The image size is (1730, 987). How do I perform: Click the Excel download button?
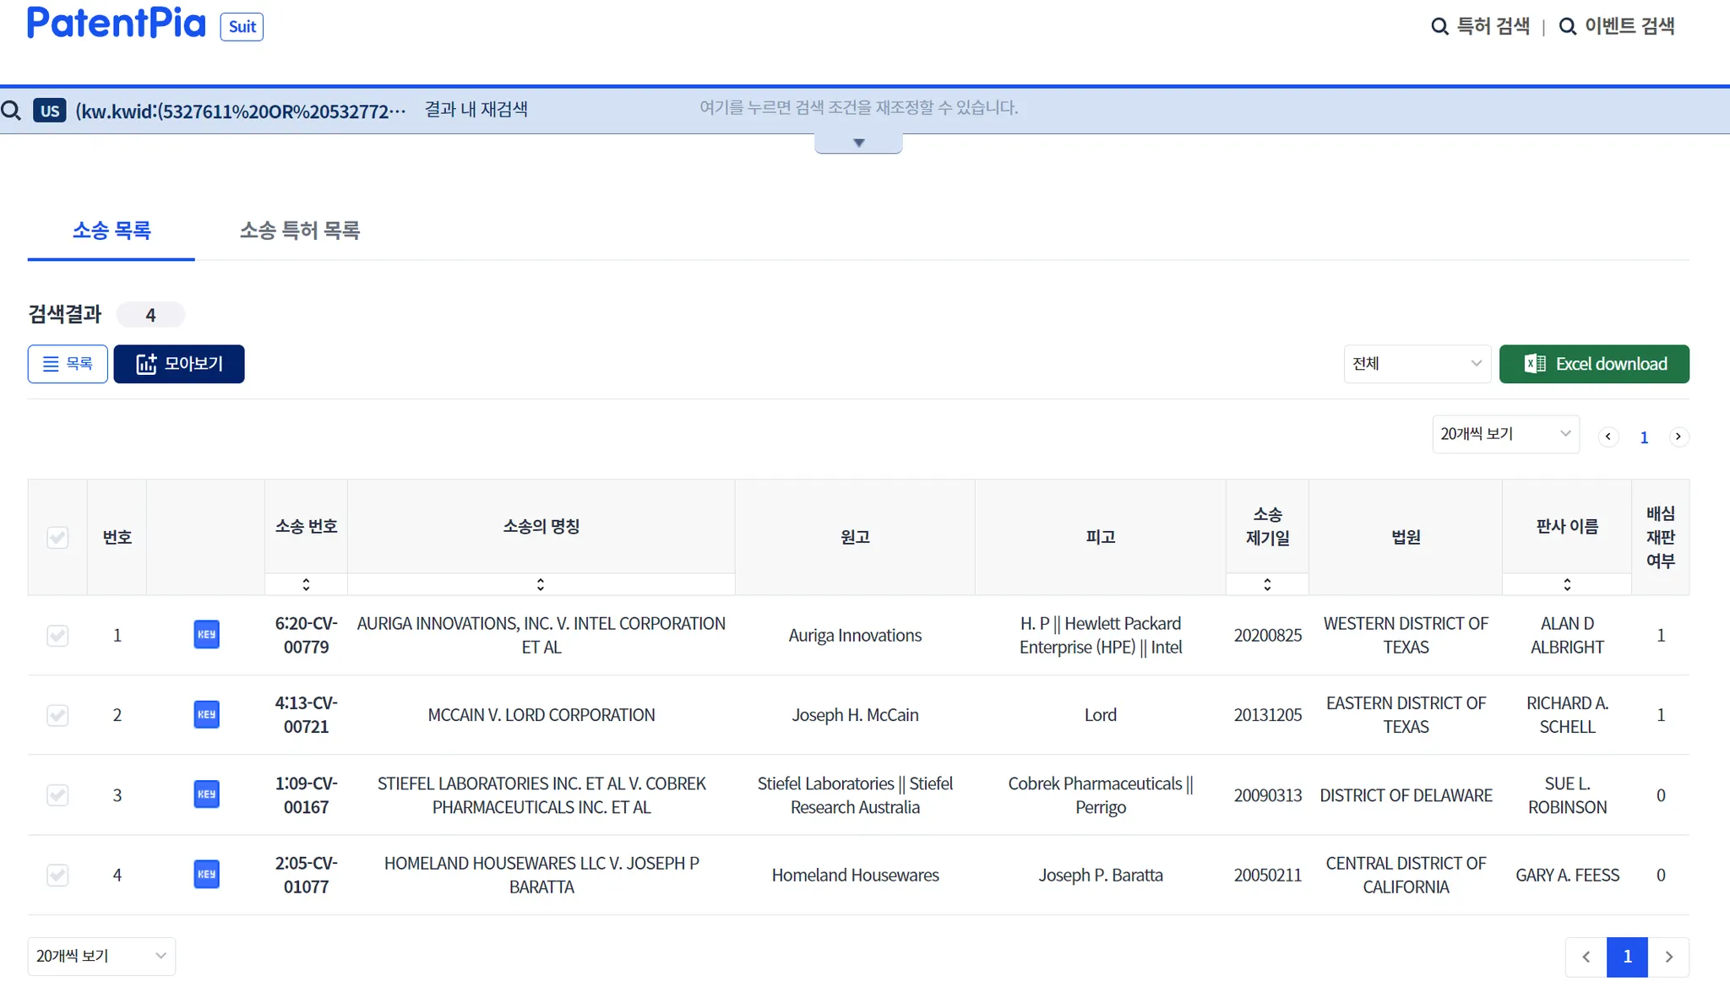point(1594,364)
